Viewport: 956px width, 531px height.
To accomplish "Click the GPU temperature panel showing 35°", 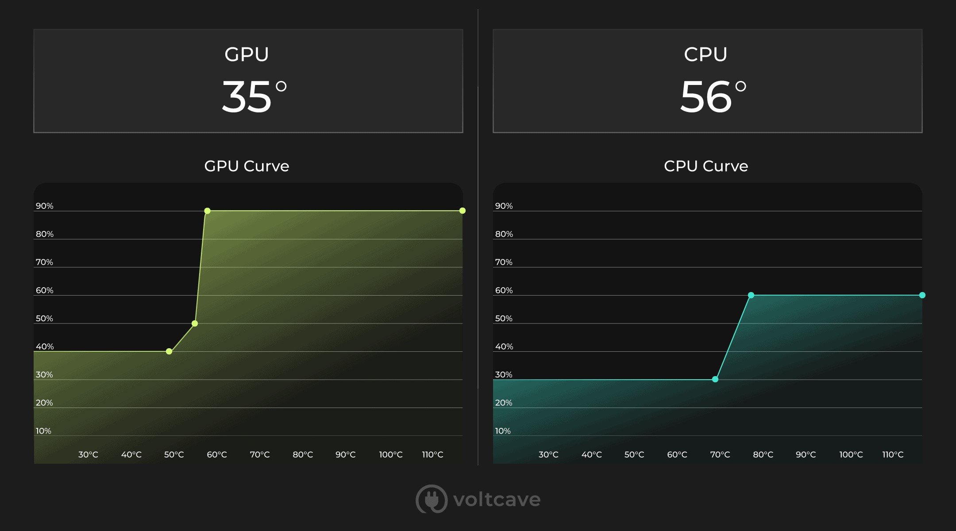I will [248, 81].
